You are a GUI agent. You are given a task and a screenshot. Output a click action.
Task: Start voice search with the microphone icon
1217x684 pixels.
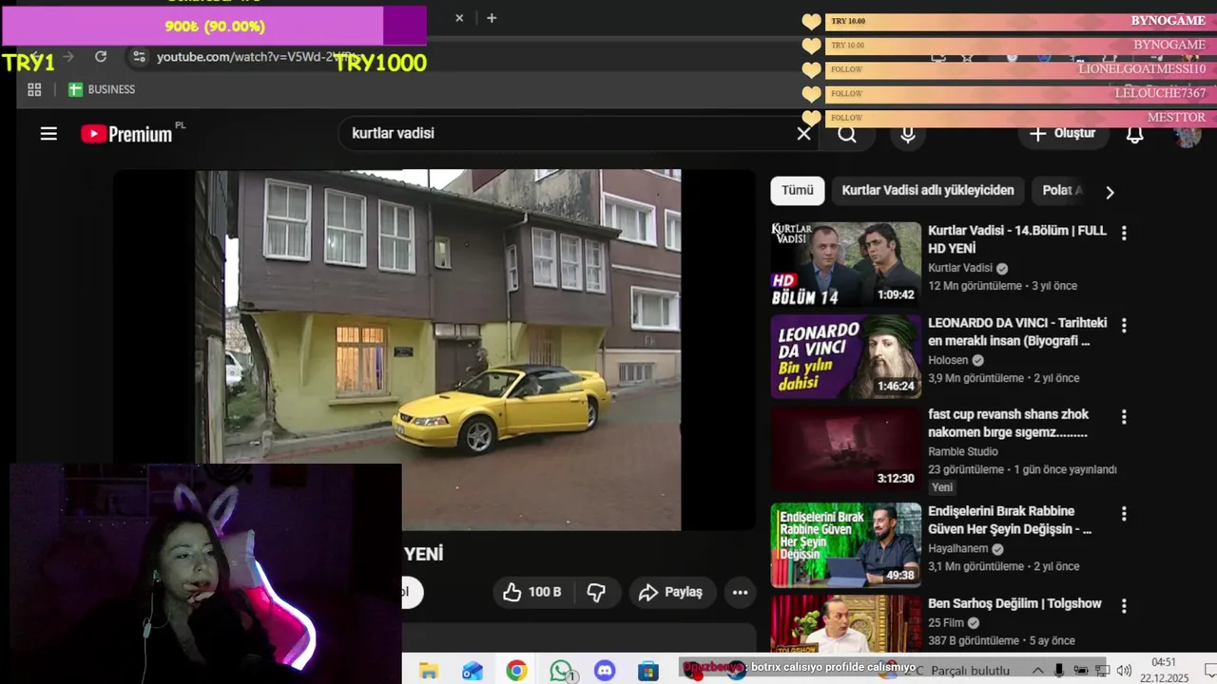pyautogui.click(x=908, y=134)
